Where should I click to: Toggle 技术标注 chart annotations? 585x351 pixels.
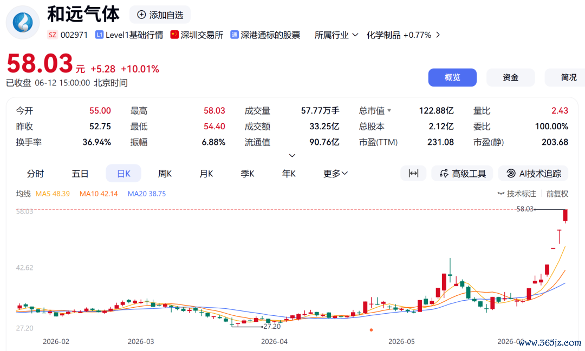(x=517, y=194)
